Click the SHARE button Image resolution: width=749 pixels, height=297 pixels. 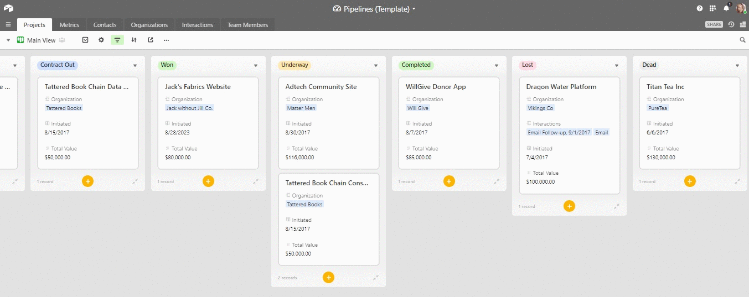click(x=714, y=24)
